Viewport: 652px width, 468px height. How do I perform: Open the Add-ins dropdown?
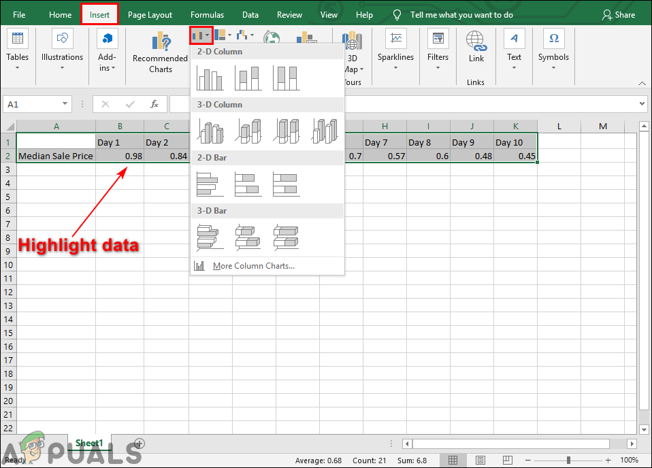click(108, 51)
